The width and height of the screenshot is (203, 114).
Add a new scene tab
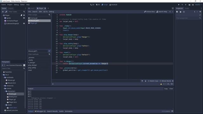click(x=48, y=8)
